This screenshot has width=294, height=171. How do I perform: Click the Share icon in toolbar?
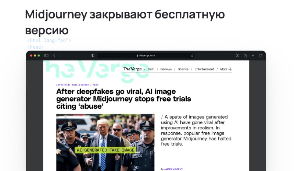pyautogui.click(x=245, y=55)
